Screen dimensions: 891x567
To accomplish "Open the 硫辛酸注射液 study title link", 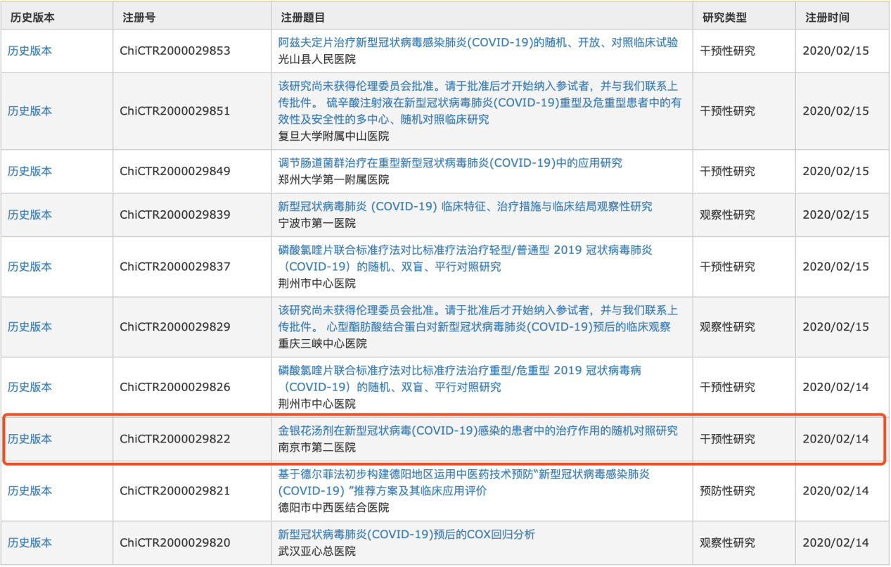I will pyautogui.click(x=478, y=103).
